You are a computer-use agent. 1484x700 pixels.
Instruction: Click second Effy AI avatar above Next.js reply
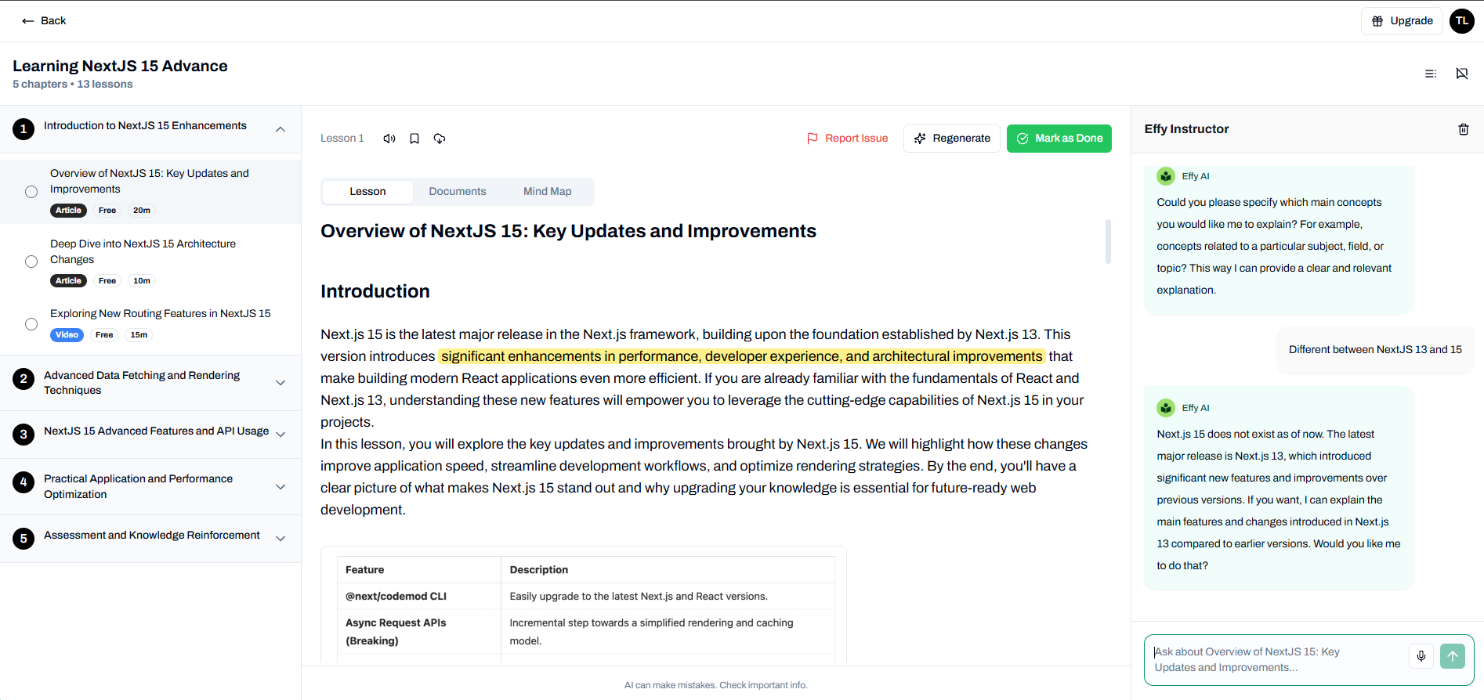pyautogui.click(x=1166, y=408)
